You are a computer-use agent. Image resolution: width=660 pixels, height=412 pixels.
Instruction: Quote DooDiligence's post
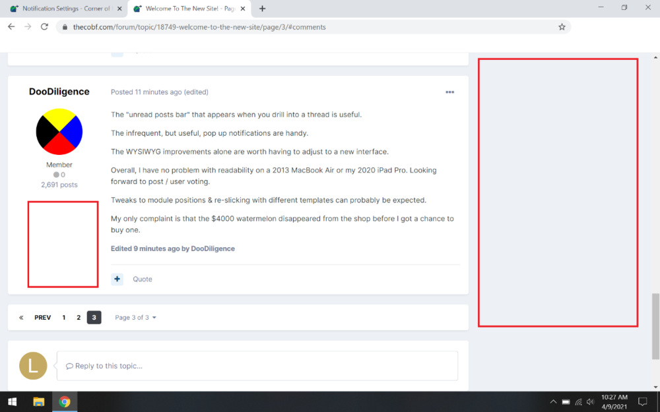[143, 279]
